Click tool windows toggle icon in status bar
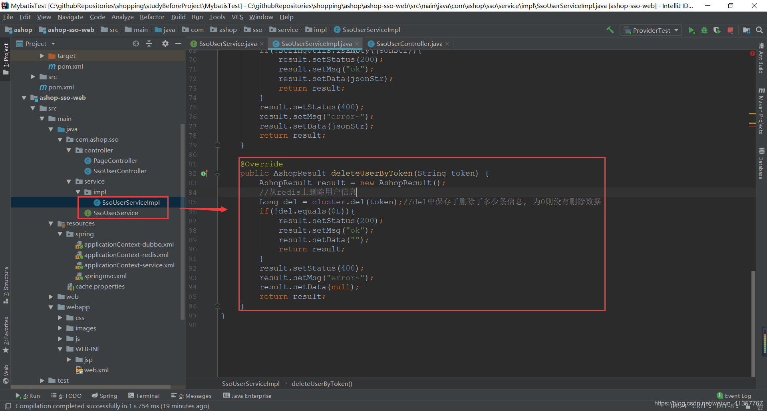 [8, 406]
